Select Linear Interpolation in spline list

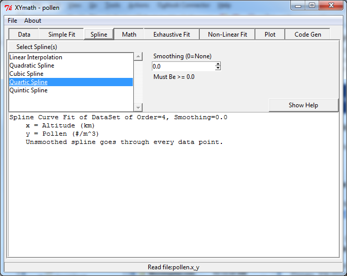(x=36, y=57)
